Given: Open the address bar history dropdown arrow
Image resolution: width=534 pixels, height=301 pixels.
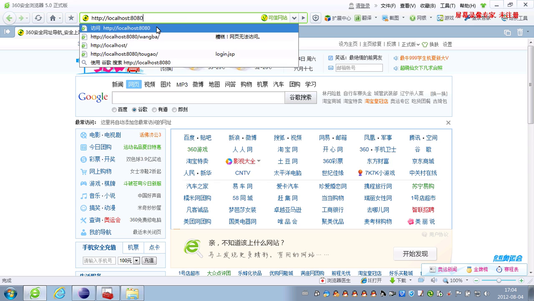Looking at the screenshot, I should pyautogui.click(x=294, y=18).
